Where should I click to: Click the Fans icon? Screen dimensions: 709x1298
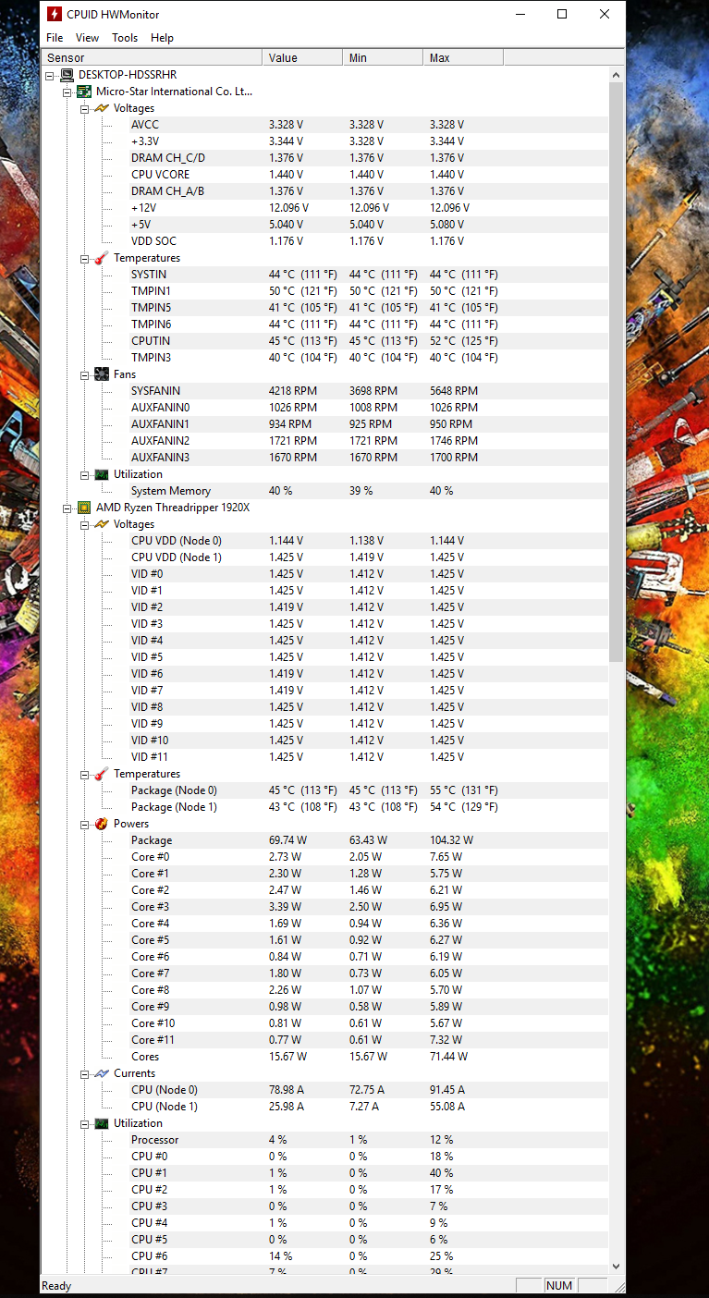pos(102,374)
